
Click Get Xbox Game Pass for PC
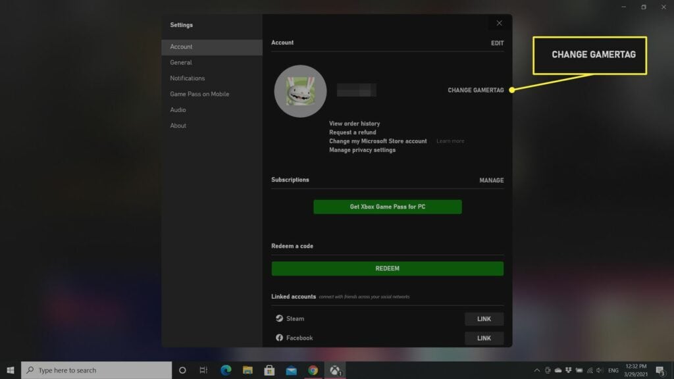pyautogui.click(x=387, y=206)
